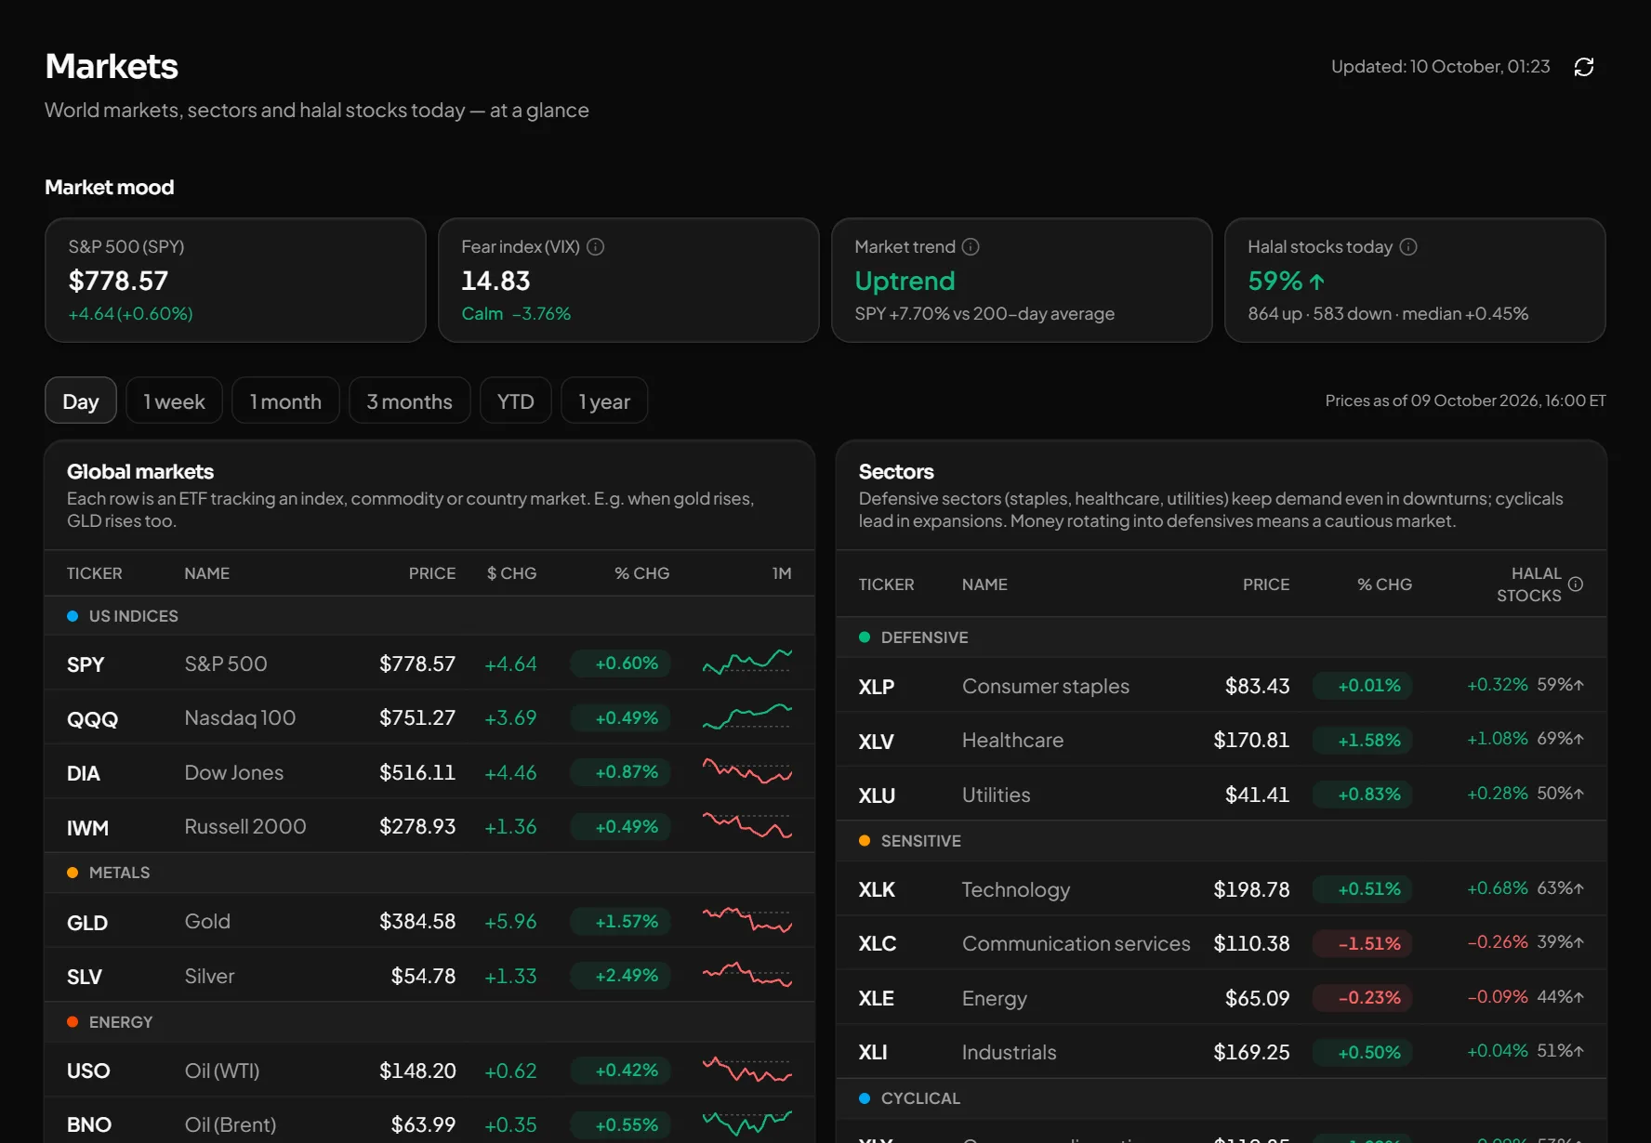This screenshot has height=1143, width=1651.
Task: Open the Uptrend market trend card
Action: [x=1022, y=280]
